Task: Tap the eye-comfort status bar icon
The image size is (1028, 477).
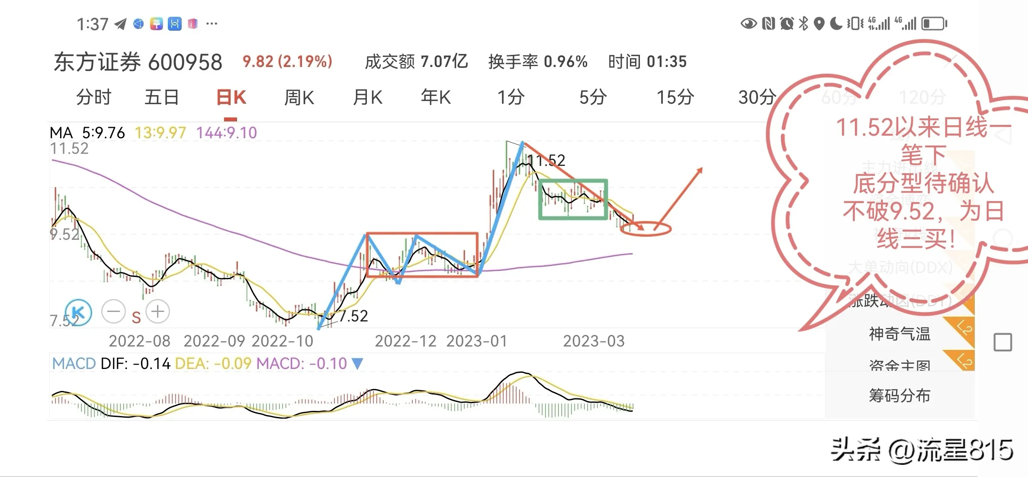Action: point(749,23)
